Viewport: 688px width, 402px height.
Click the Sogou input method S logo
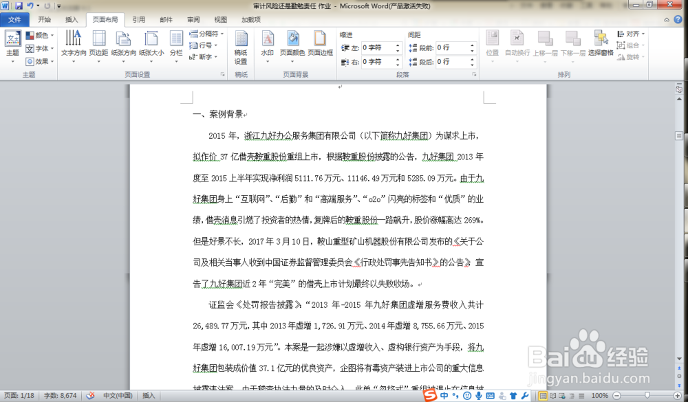click(x=430, y=395)
